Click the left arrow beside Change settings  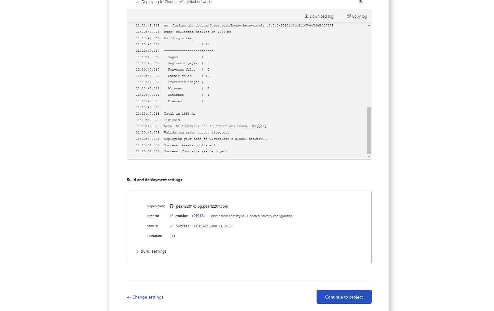pyautogui.click(x=129, y=298)
